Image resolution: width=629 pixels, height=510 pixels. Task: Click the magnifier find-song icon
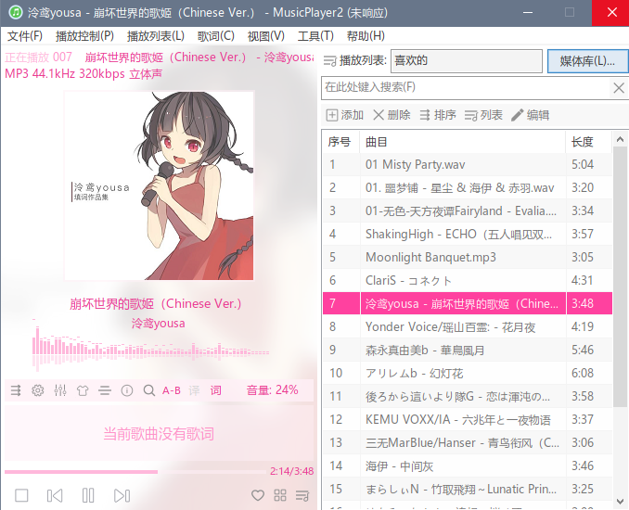pyautogui.click(x=149, y=390)
